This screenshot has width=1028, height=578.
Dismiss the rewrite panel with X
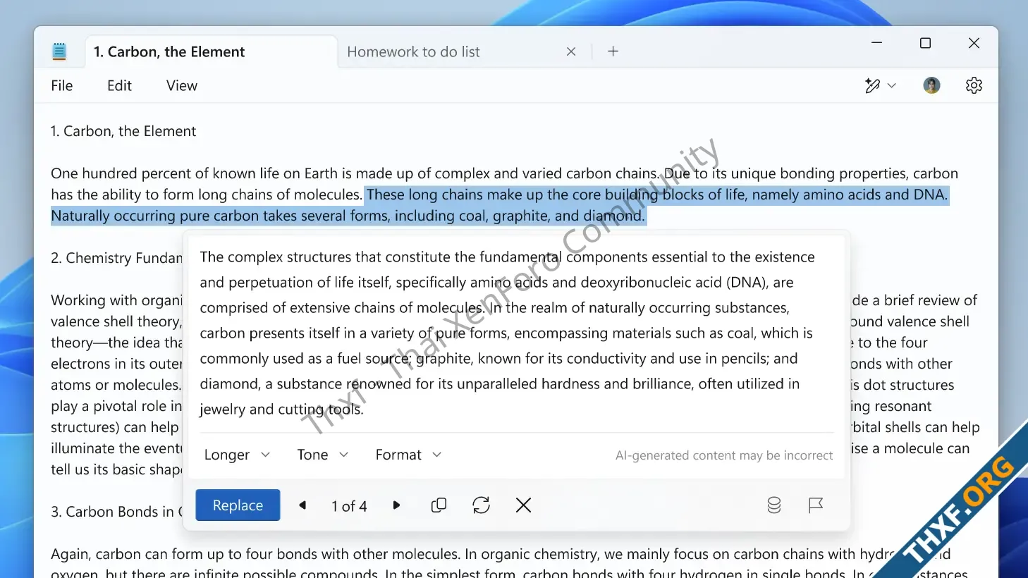523,505
